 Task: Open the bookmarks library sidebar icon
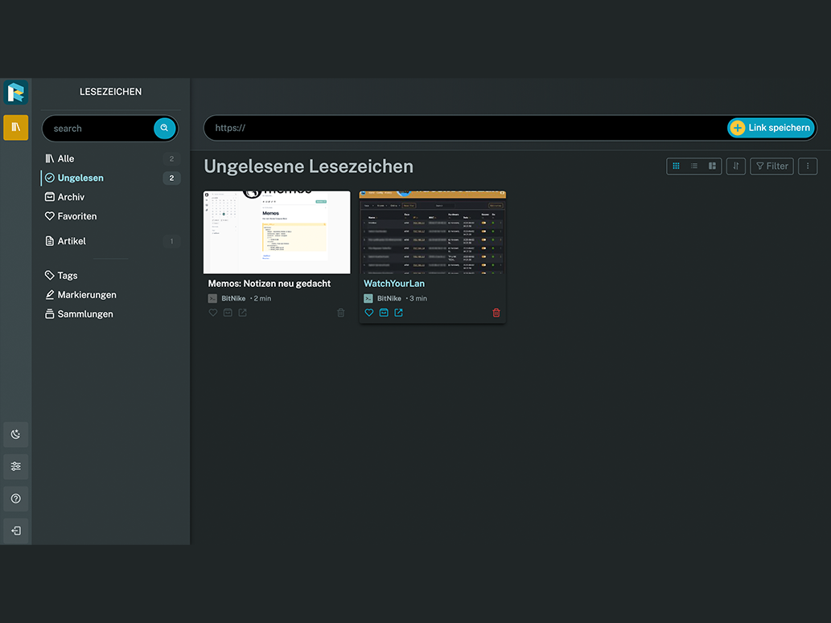15,128
